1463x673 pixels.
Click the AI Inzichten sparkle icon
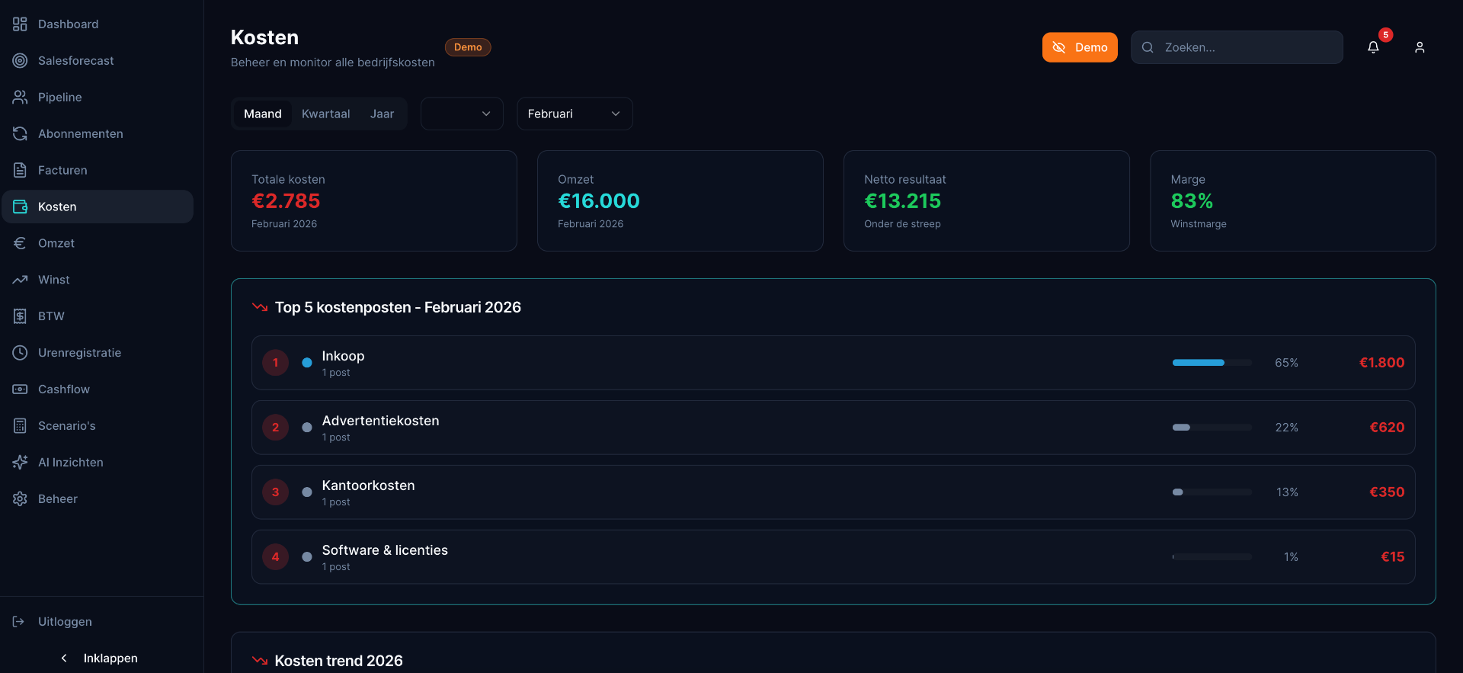20,463
